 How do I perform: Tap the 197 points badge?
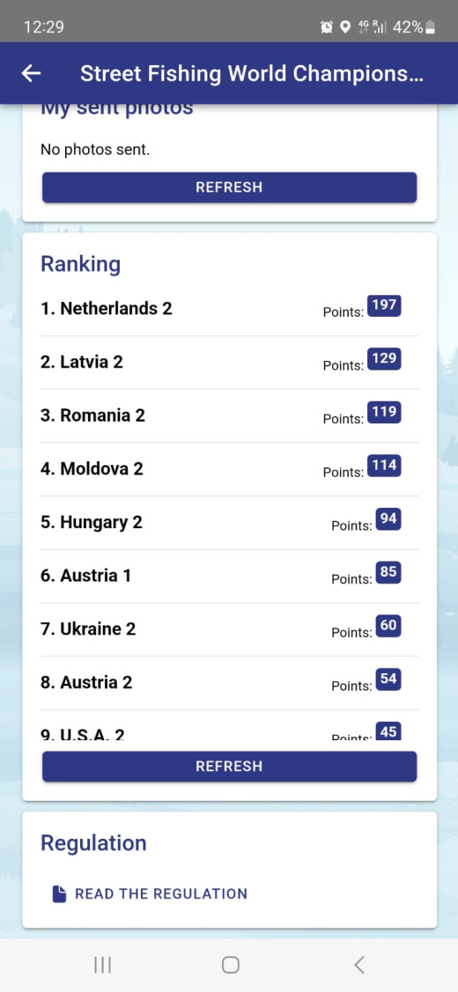pyautogui.click(x=385, y=305)
